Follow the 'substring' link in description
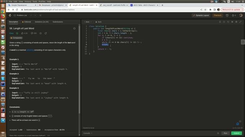245x137 pixels. click(30, 50)
